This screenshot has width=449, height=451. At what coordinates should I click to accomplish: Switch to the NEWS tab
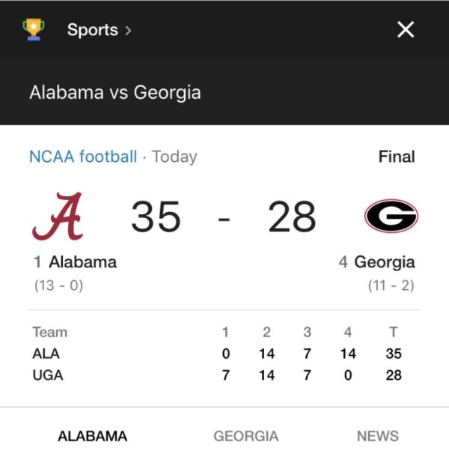(x=377, y=436)
